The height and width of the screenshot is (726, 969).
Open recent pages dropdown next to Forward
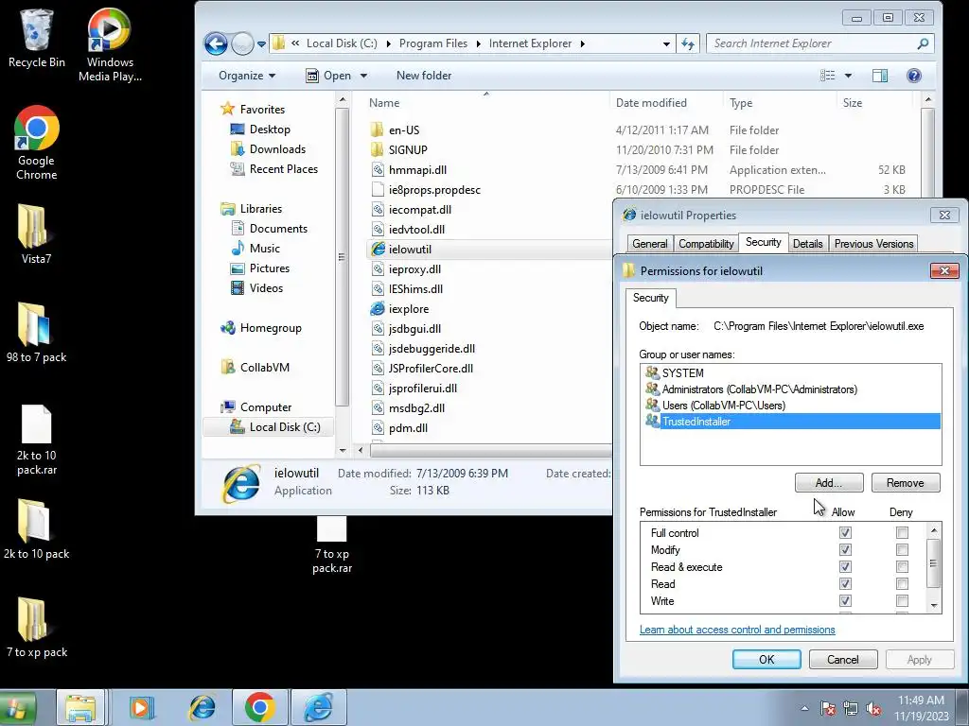(x=261, y=44)
